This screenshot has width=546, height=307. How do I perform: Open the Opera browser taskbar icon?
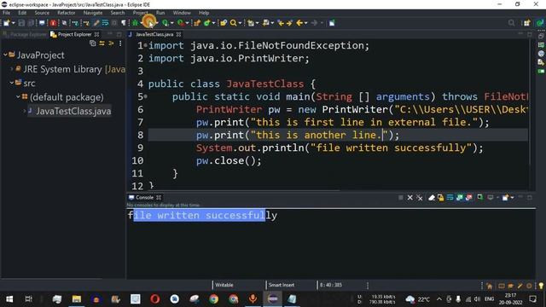155,299
